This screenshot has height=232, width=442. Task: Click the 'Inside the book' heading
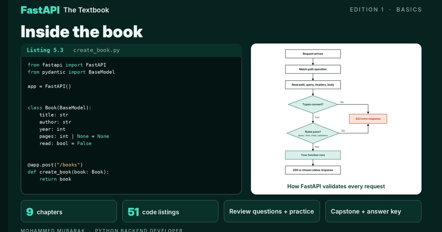82,31
